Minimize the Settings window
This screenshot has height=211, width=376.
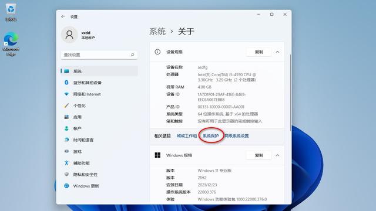[x=258, y=14]
